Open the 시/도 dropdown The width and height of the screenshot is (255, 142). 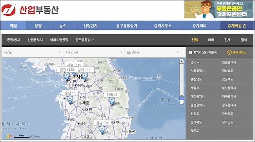[x=32, y=52]
